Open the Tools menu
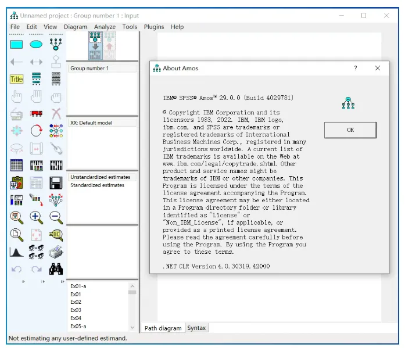Viewport: 405px width, 348px height. 130,27
